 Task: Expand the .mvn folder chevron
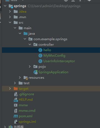click(x=10, y=17)
